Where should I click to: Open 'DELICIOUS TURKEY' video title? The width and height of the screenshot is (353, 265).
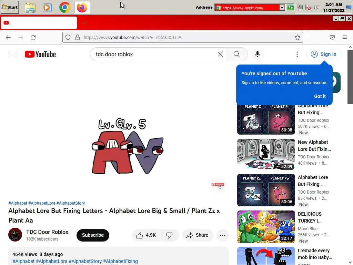(x=310, y=217)
